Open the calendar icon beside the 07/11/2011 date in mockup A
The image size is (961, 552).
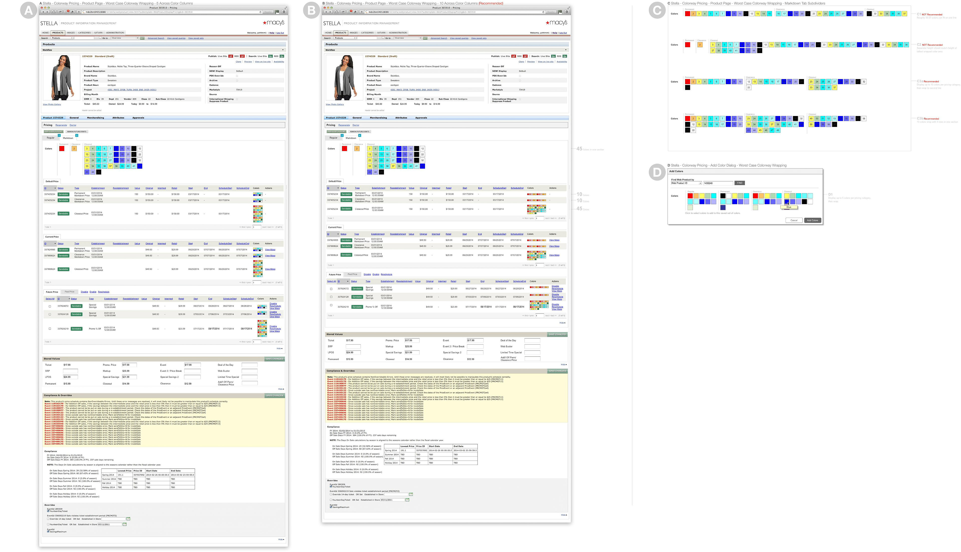pyautogui.click(x=125, y=524)
